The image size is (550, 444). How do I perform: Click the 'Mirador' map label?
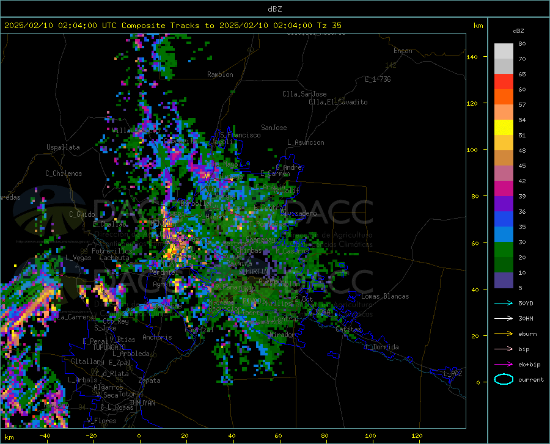pos(282,335)
